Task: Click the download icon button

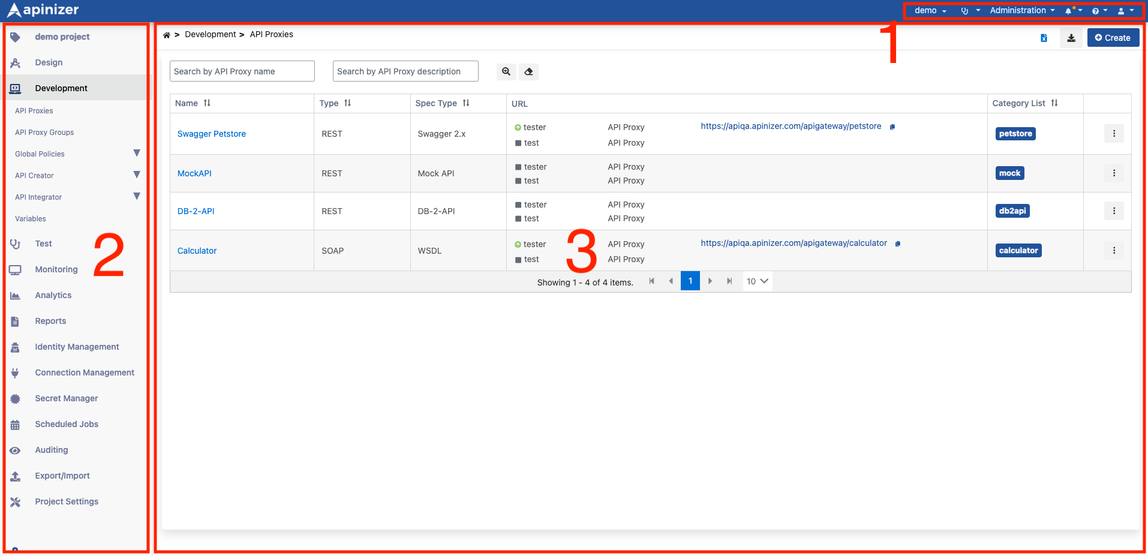Action: 1071,38
